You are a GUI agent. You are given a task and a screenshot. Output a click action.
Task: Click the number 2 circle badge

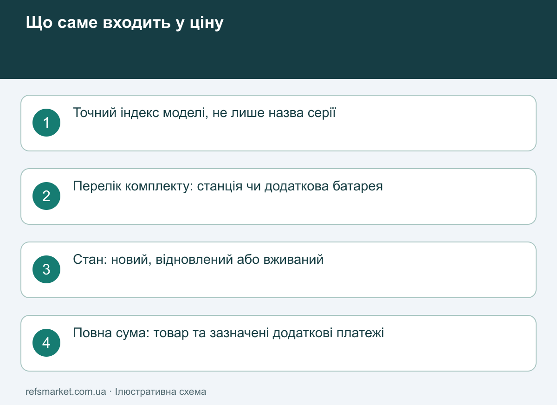[x=46, y=196]
